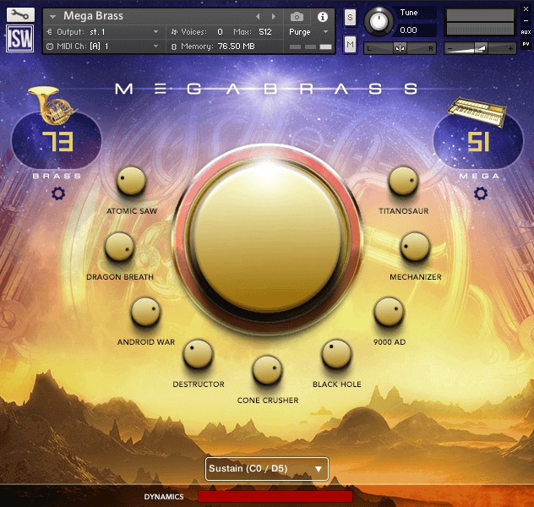
Task: Open the Sustain (C0 / D5) articulation dropdown
Action: click(266, 469)
